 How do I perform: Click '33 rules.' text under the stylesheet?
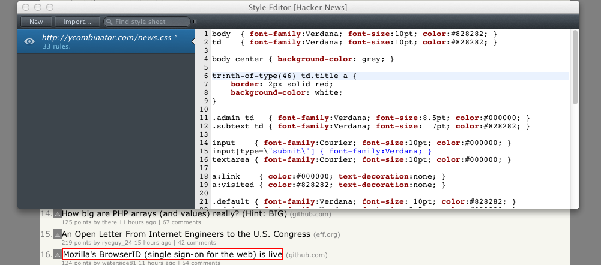coord(56,47)
